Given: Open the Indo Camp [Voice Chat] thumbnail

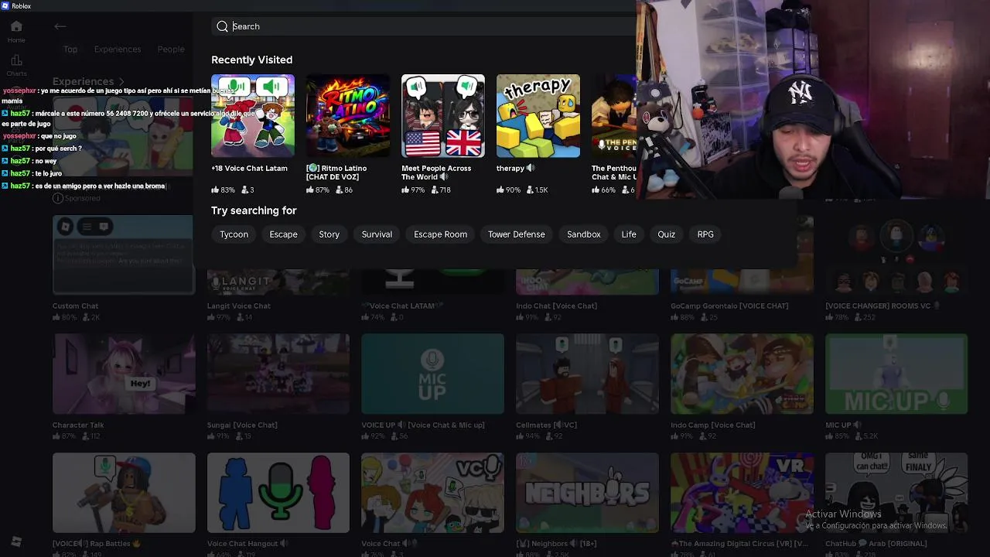Looking at the screenshot, I should coord(742,374).
